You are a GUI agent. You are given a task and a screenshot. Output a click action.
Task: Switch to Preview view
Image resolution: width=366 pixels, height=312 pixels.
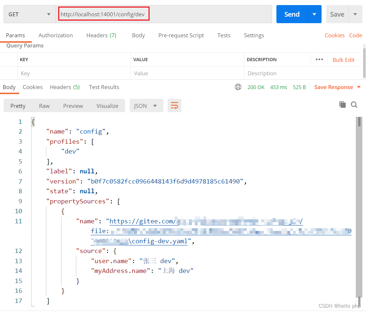[x=73, y=106]
